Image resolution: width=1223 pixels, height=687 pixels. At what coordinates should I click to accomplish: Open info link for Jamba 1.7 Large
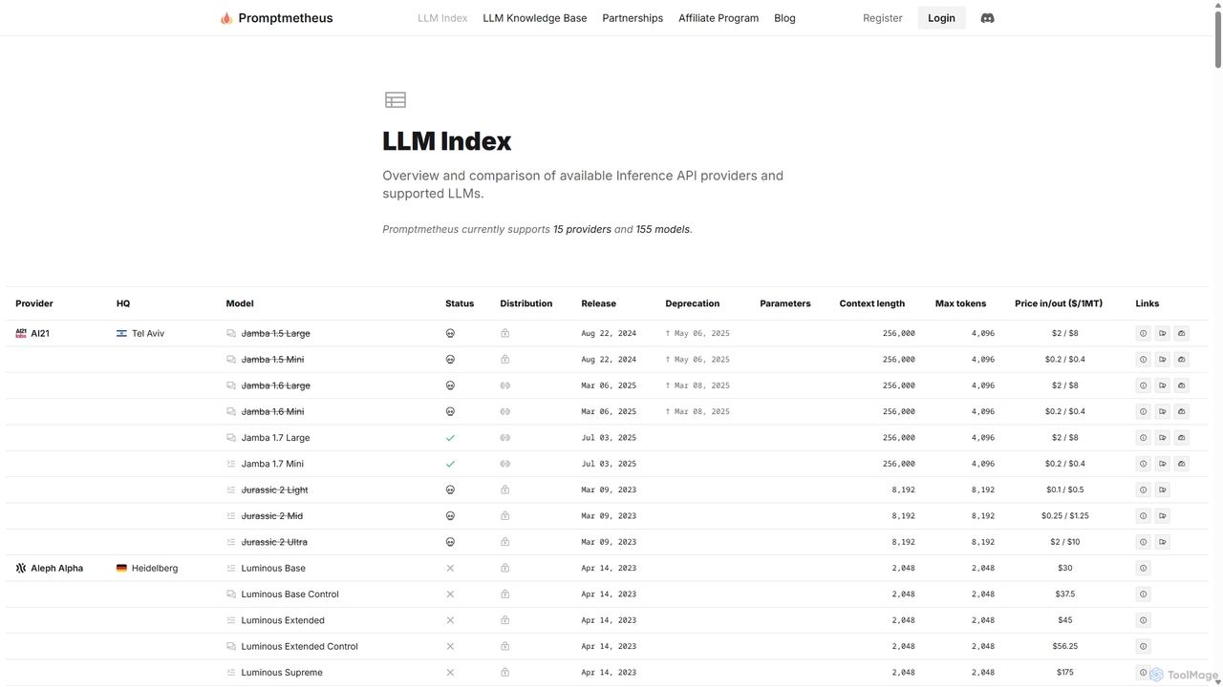coord(1143,438)
